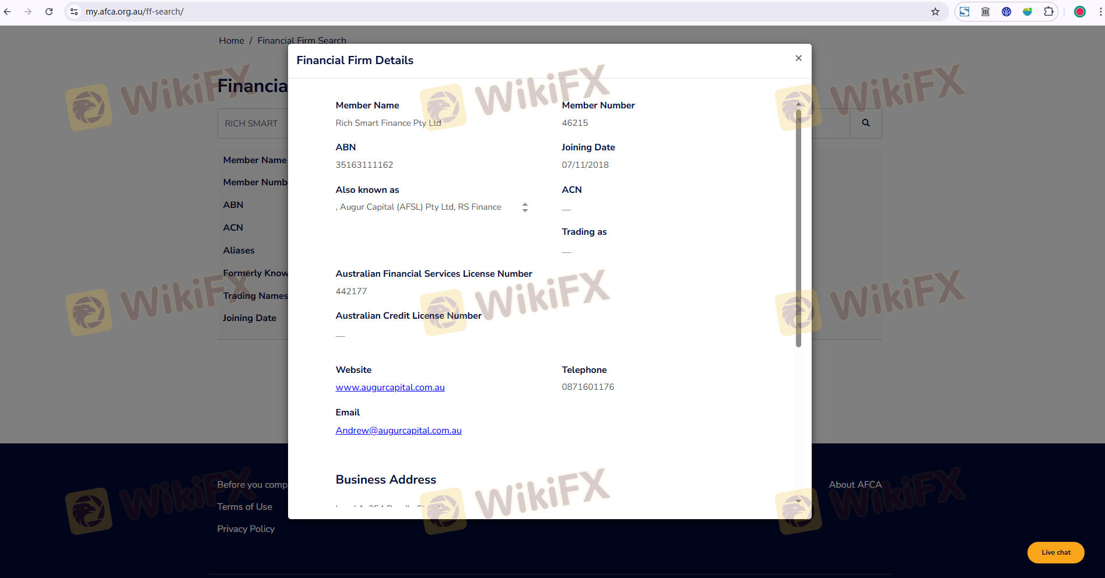Click the dialog vertical scrollbar thumb

(x=798, y=228)
